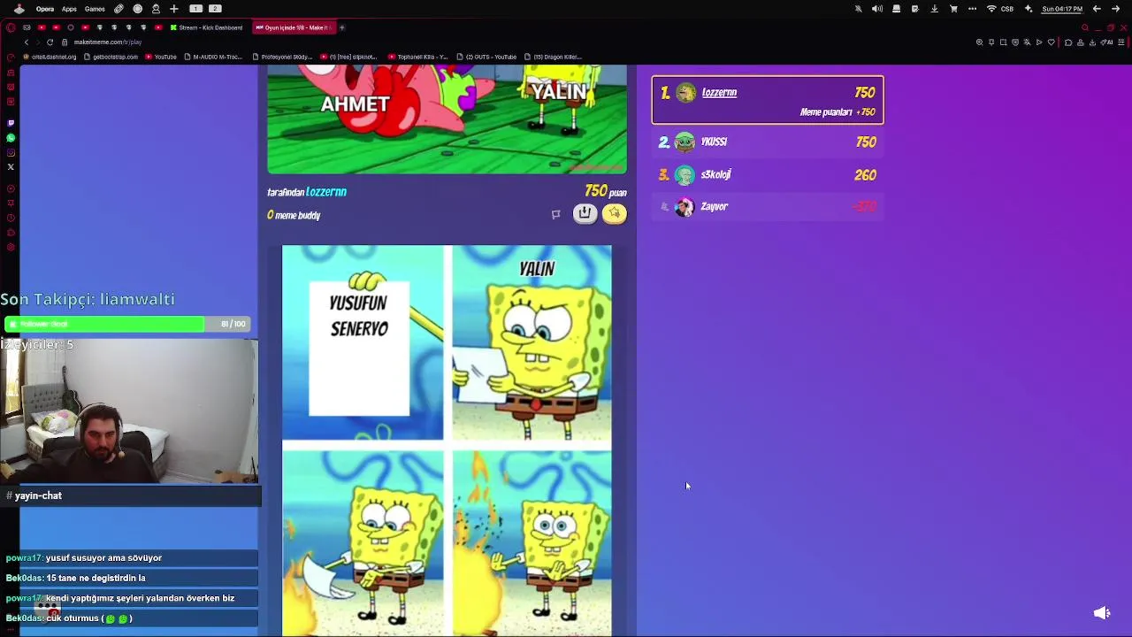The width and height of the screenshot is (1132, 637).
Task: Click the Patrick AHMET meme image
Action: tap(447, 119)
